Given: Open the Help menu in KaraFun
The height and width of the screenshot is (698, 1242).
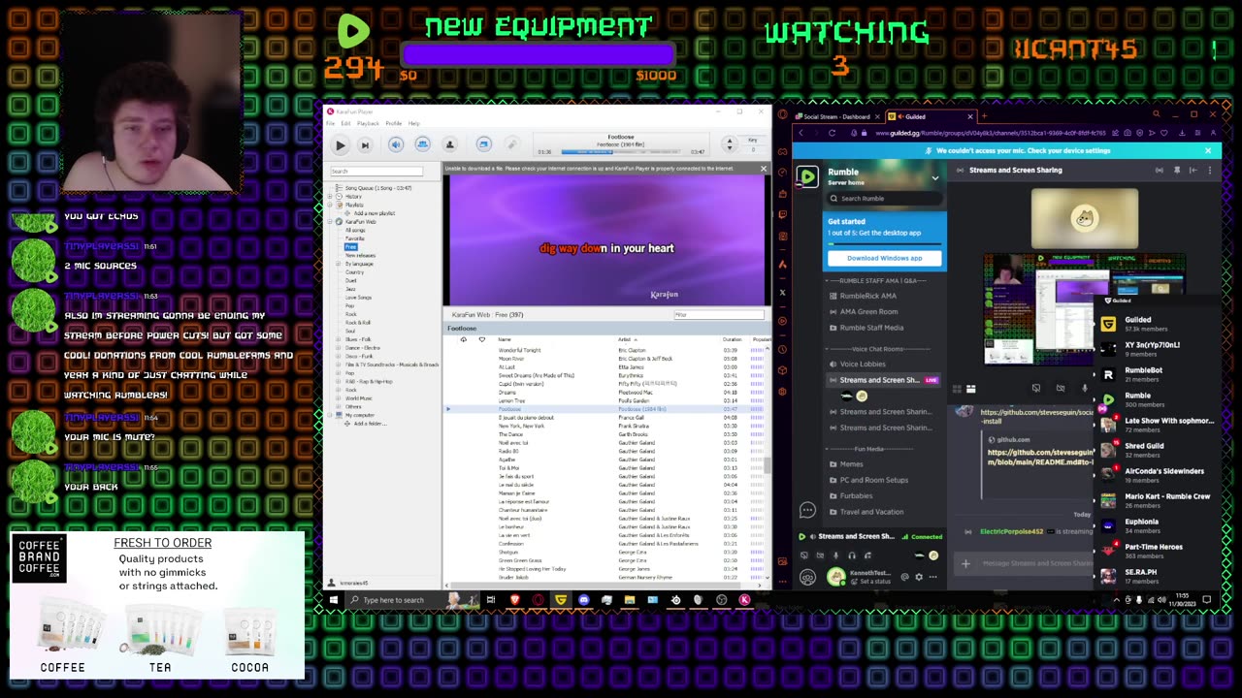Looking at the screenshot, I should pos(414,123).
